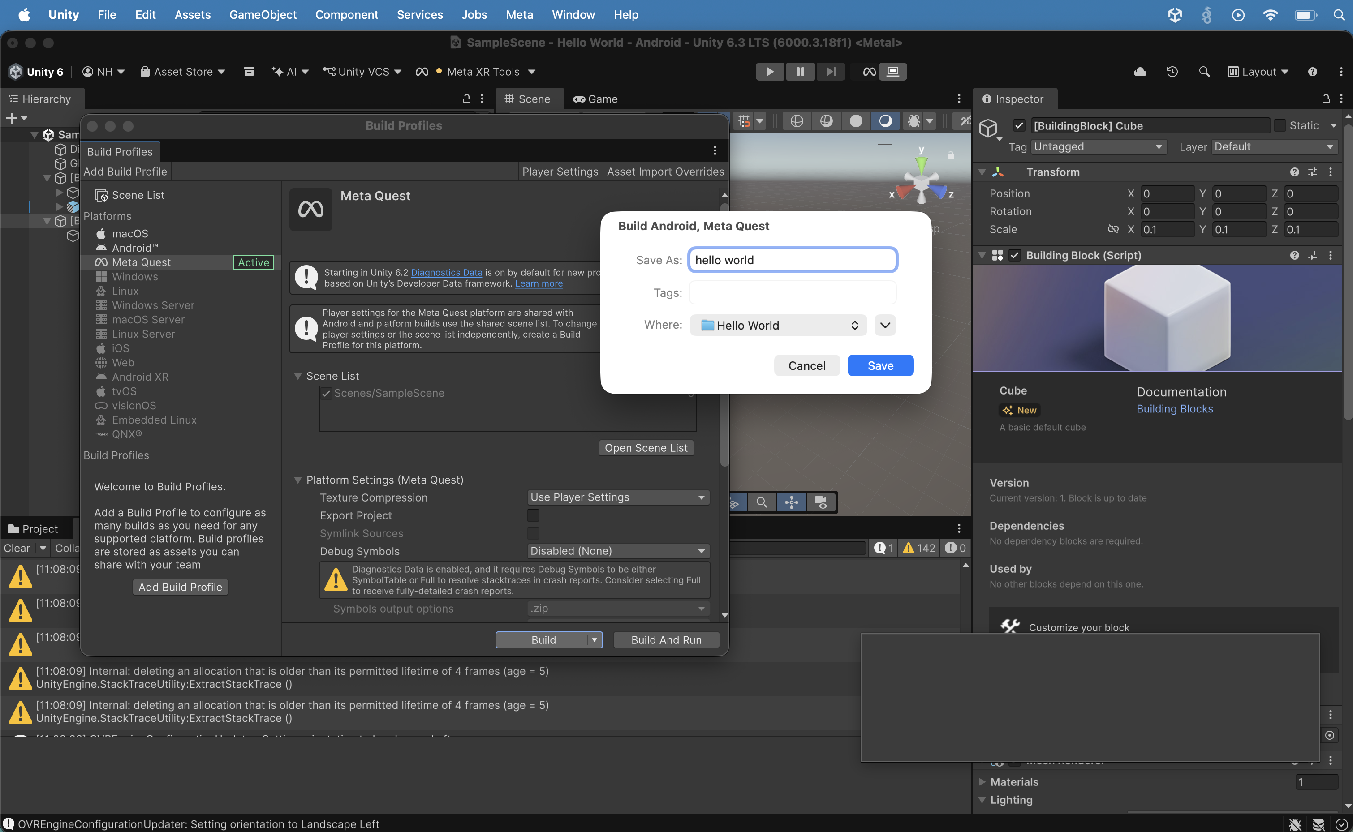Open the Building Blocks documentation link
This screenshot has height=832, width=1353.
1175,409
